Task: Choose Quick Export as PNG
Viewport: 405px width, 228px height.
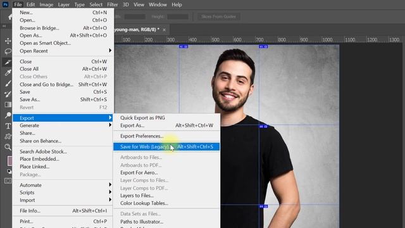Action: point(166,118)
